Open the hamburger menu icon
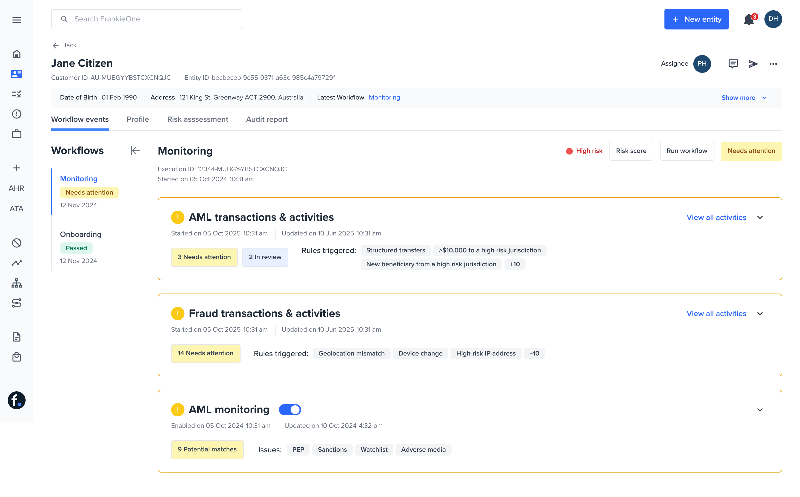The width and height of the screenshot is (800, 497). point(16,20)
